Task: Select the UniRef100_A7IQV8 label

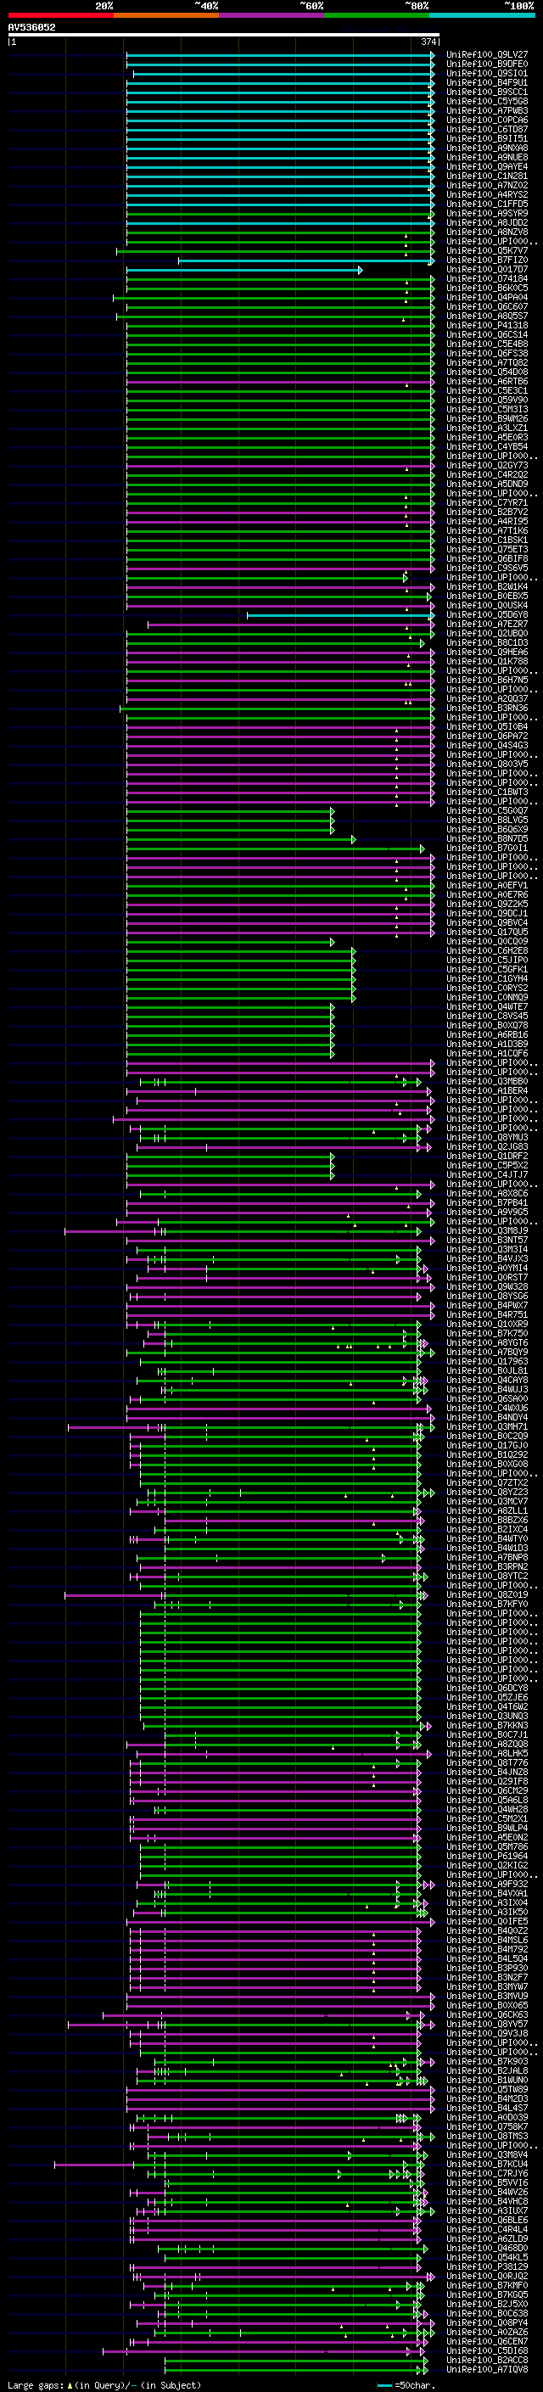Action: [487, 2370]
